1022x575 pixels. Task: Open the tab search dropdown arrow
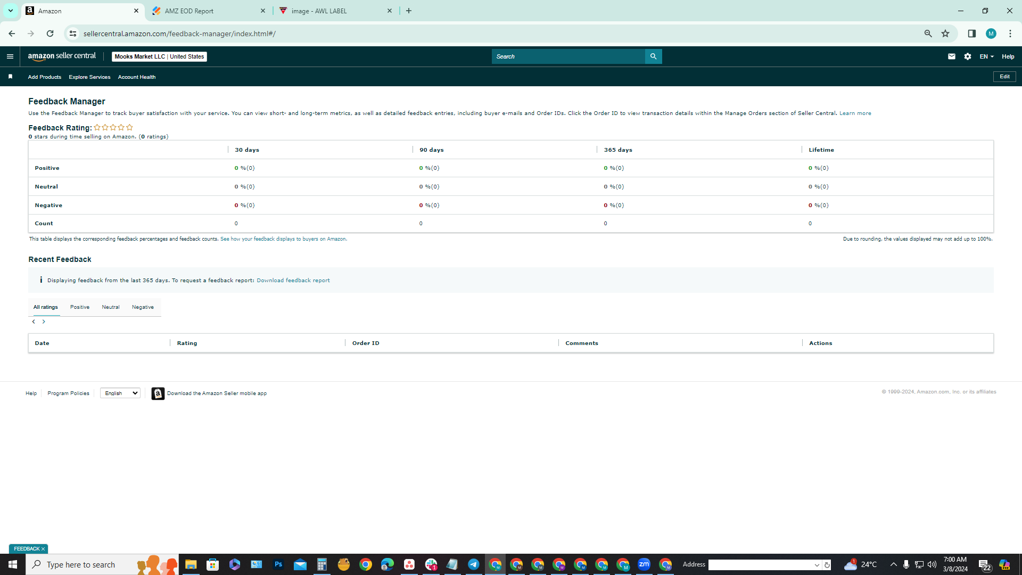coord(10,11)
